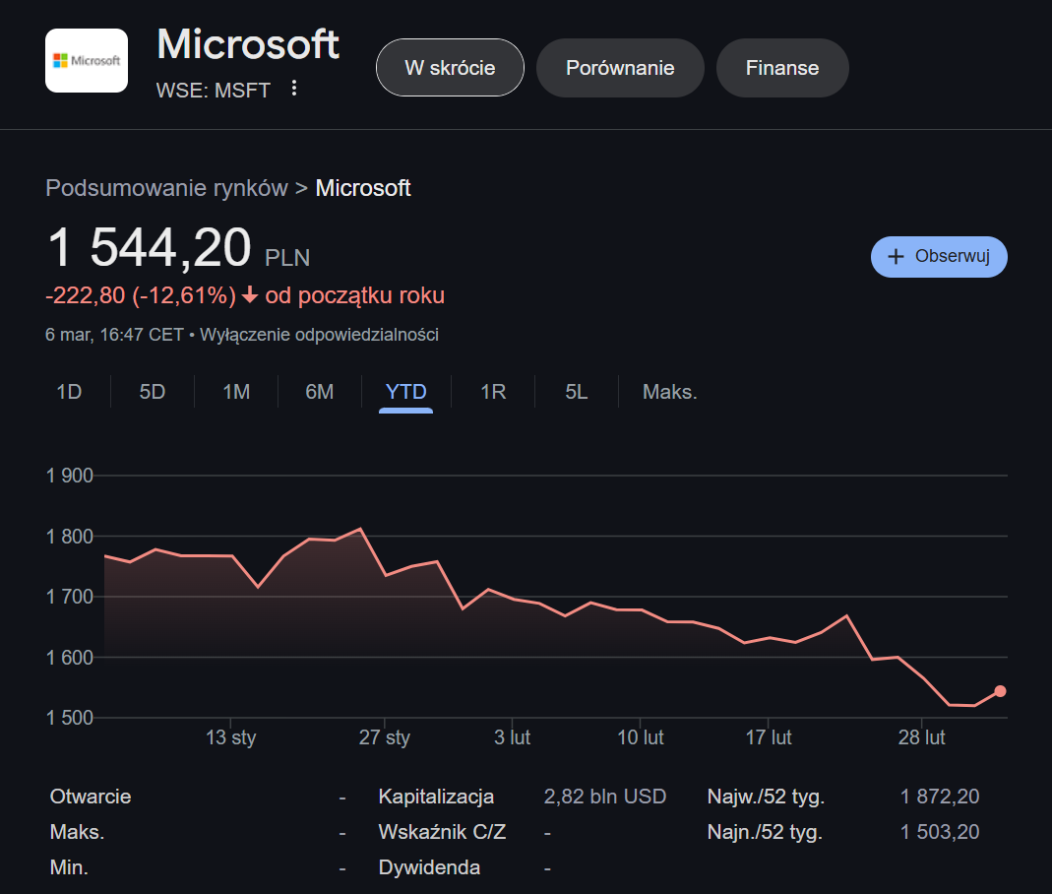The height and width of the screenshot is (894, 1052).
Task: Click the chart peak near 27 sty
Action: pos(360,530)
